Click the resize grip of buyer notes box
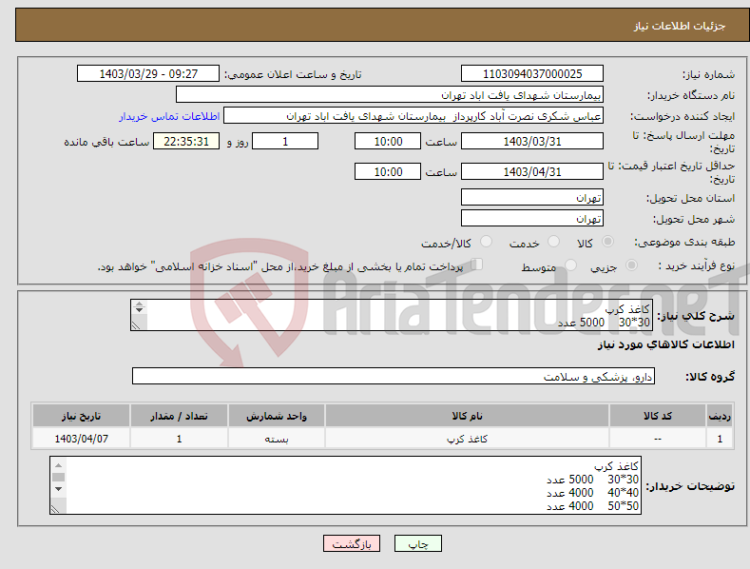The image size is (750, 569). (56, 509)
